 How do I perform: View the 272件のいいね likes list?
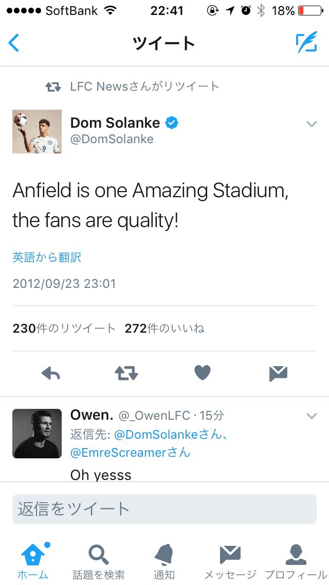[164, 329]
